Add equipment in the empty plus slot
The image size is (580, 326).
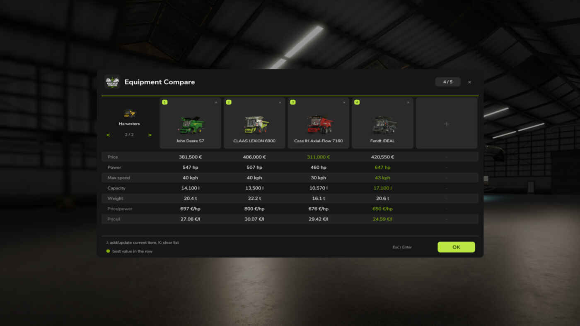point(447,124)
